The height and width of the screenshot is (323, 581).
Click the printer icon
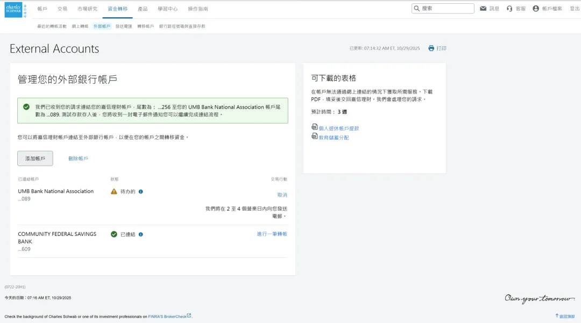click(x=431, y=48)
